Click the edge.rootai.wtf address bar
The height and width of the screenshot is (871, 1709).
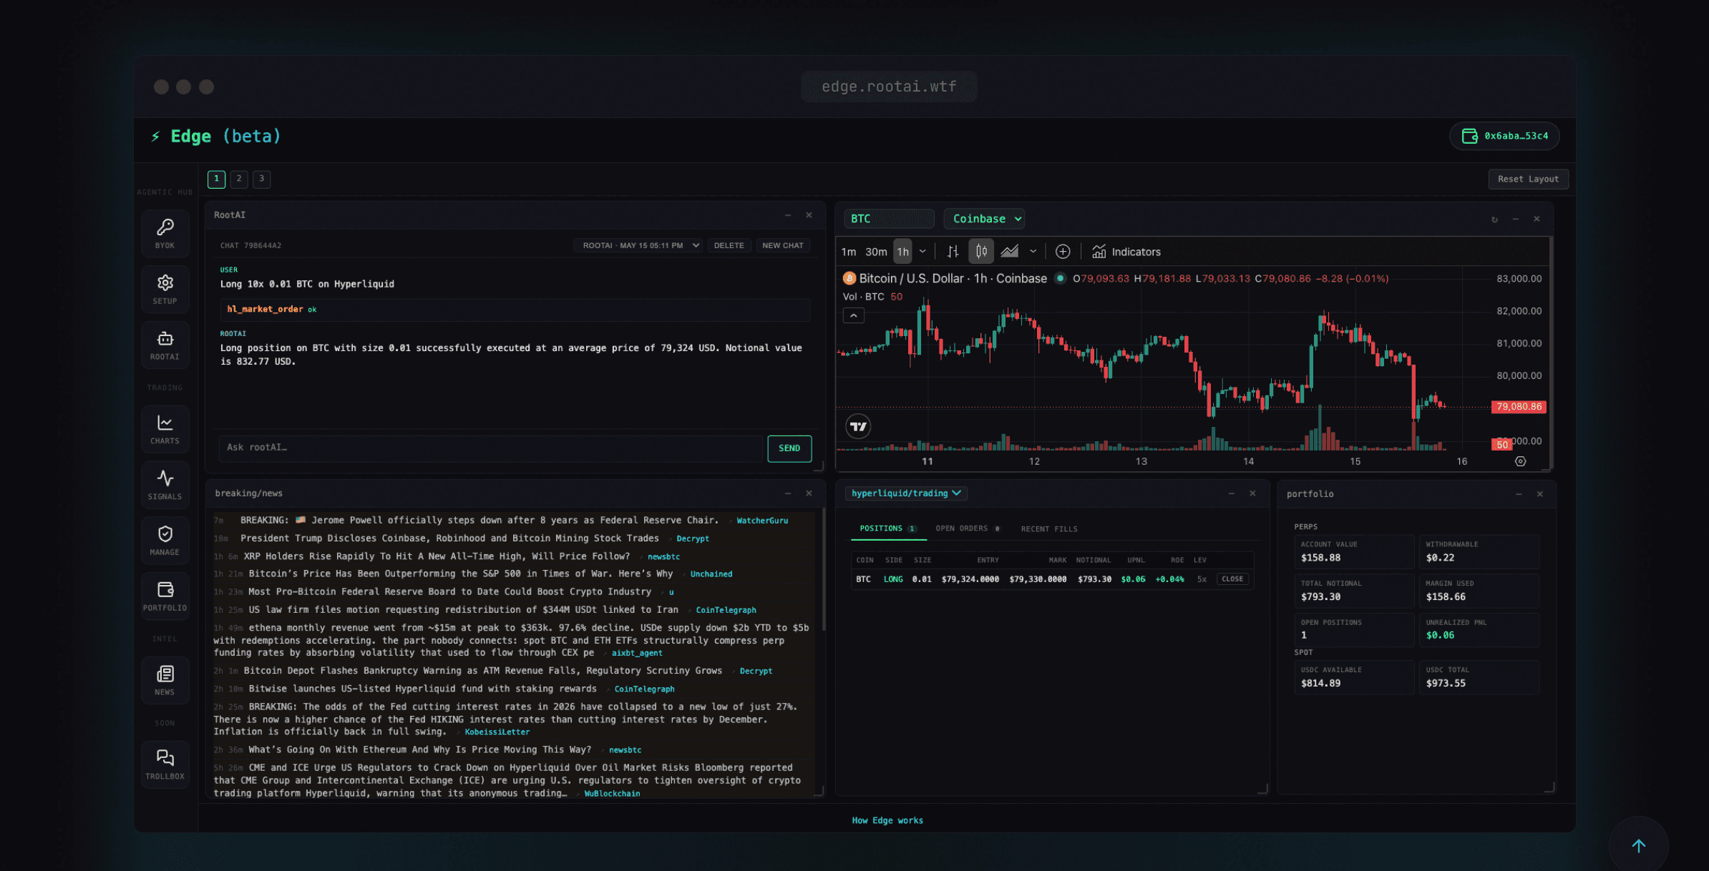889,87
